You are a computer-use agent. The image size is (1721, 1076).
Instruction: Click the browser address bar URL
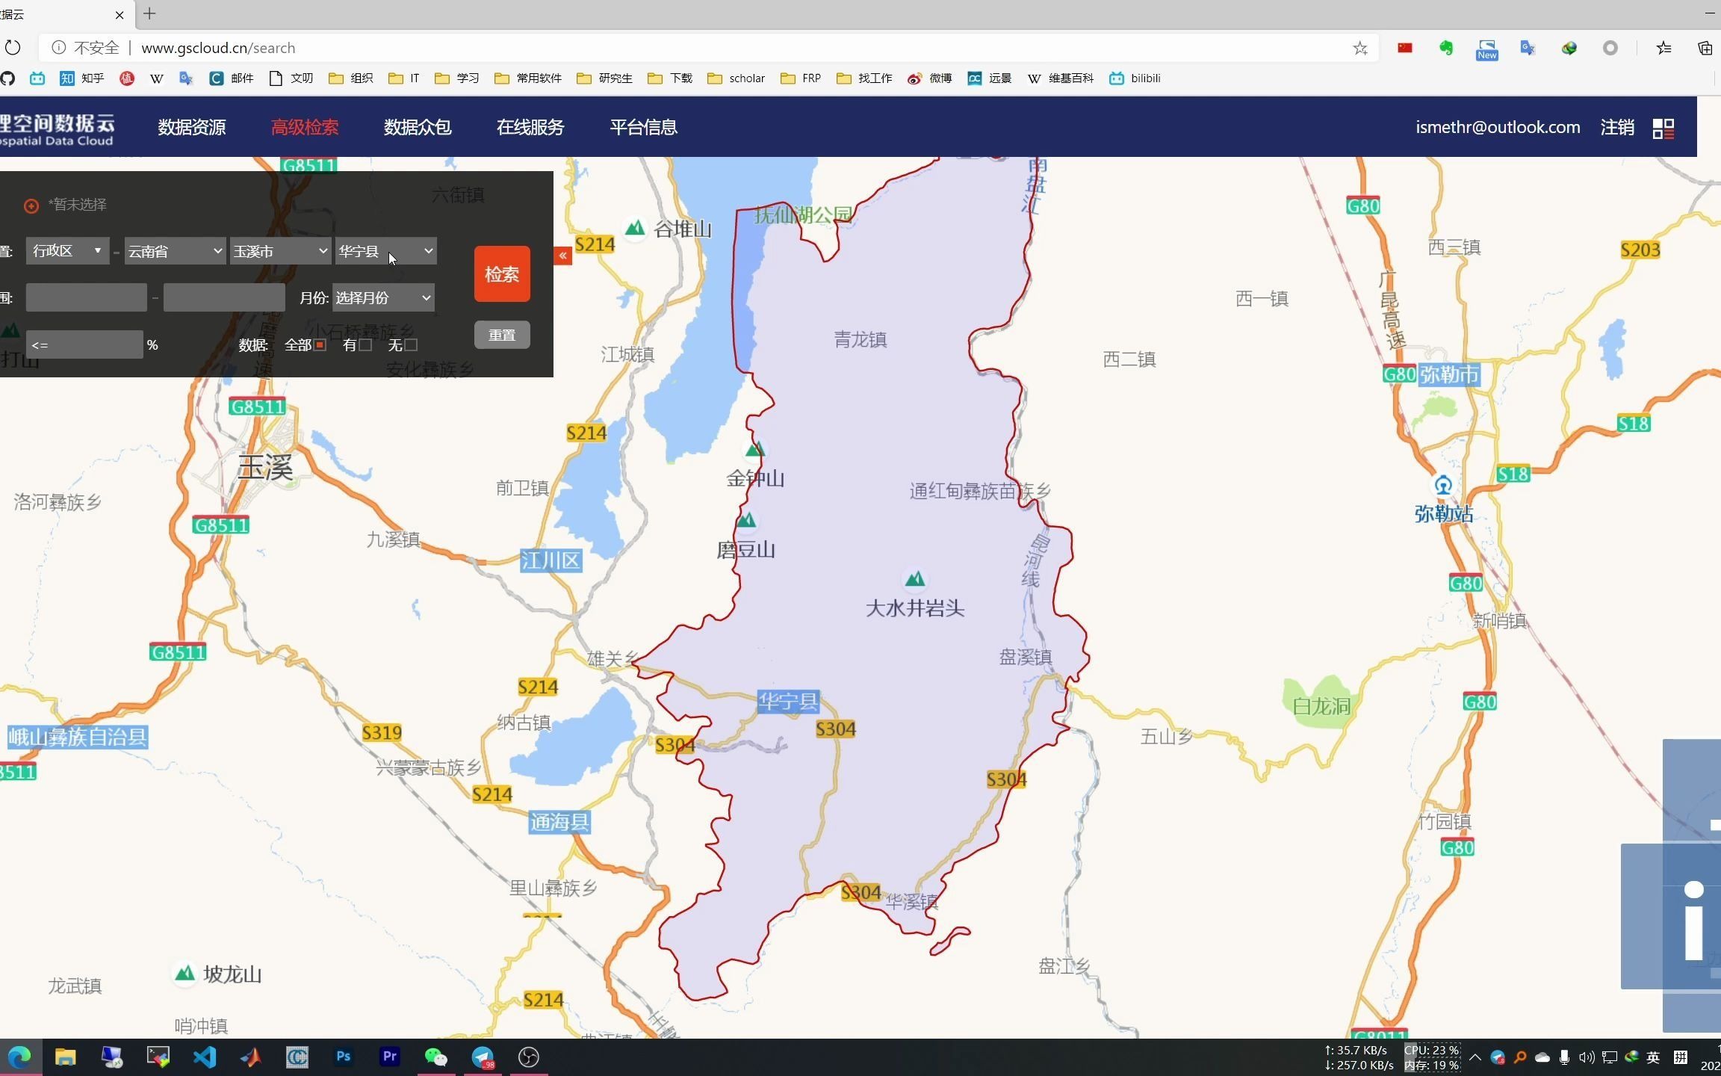click(x=218, y=49)
